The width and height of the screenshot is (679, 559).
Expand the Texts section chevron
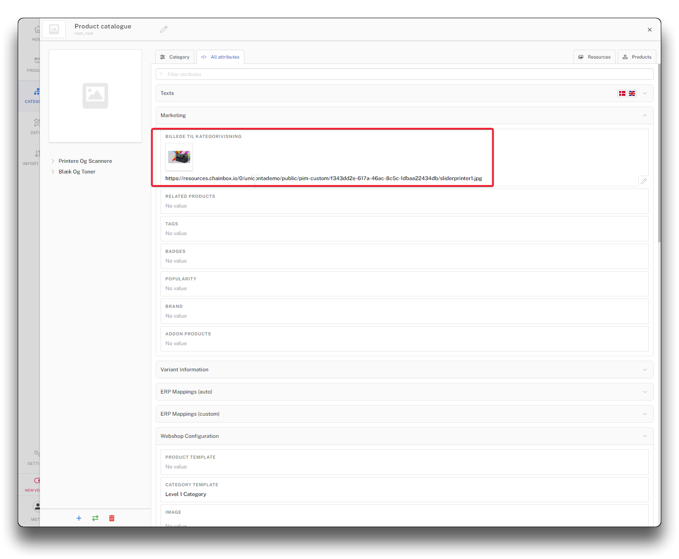645,93
